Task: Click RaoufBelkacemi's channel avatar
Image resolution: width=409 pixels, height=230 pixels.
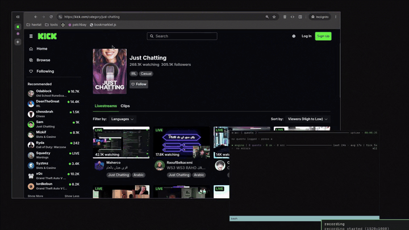Action: point(160,166)
